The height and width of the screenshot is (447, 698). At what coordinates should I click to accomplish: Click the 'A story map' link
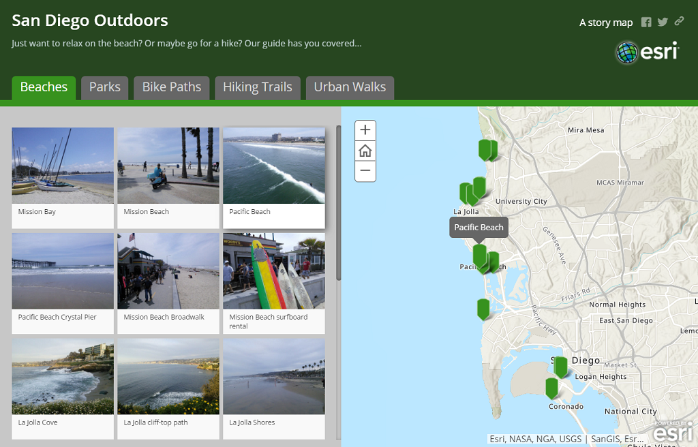[x=606, y=22]
